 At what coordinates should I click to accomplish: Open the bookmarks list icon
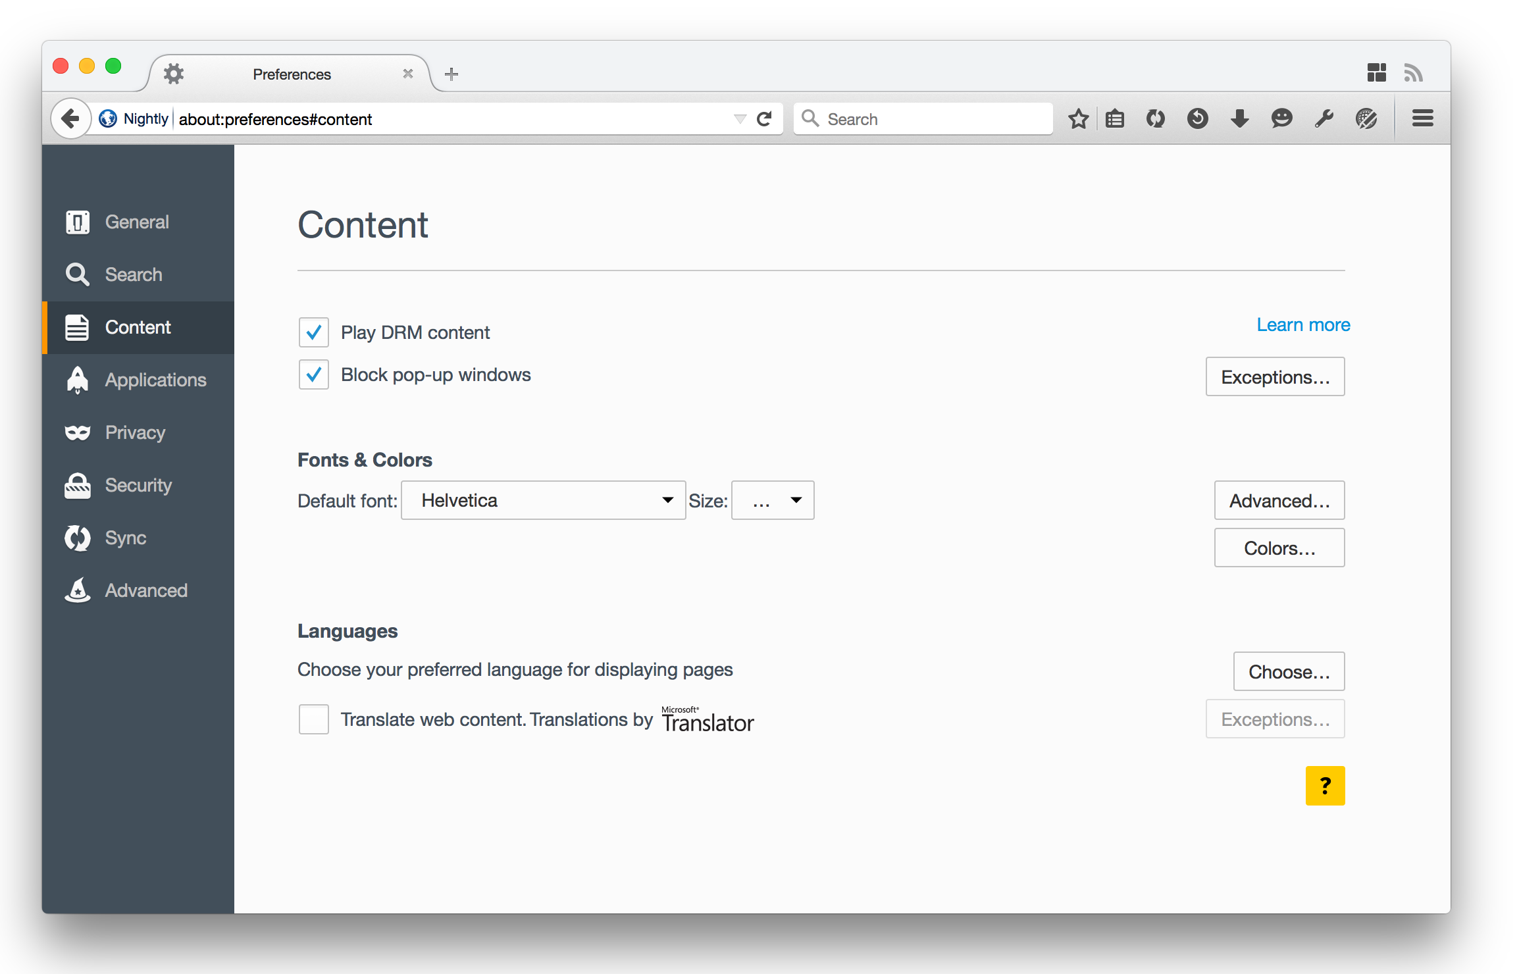click(1115, 119)
